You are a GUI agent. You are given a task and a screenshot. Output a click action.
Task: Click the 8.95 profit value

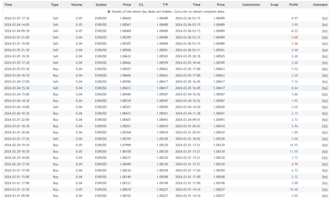click(x=295, y=18)
